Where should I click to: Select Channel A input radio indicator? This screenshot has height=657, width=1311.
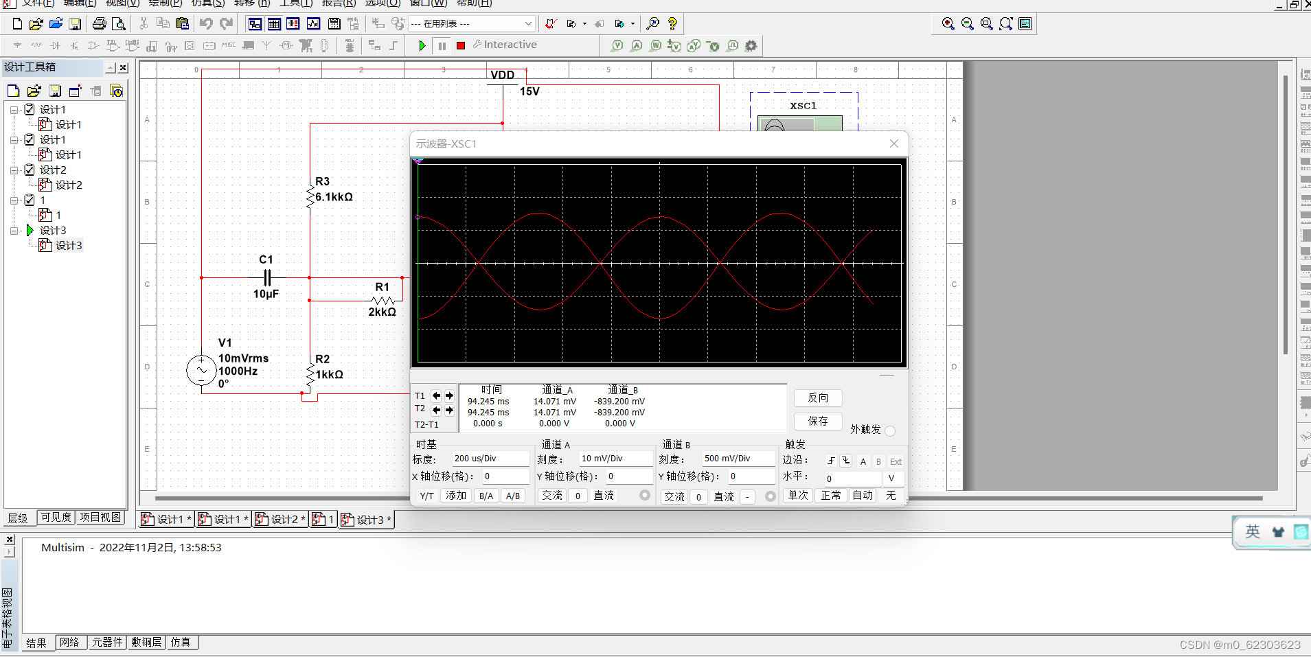click(644, 495)
